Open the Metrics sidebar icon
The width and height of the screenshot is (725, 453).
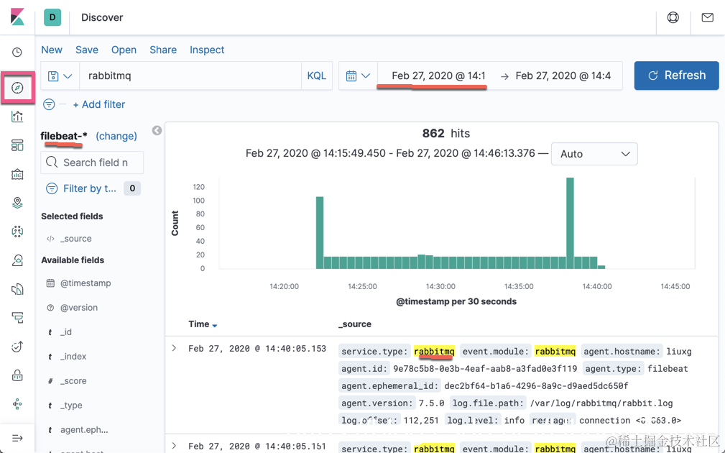coord(17,260)
